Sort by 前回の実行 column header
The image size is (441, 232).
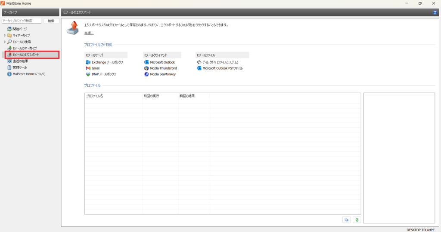coord(160,96)
